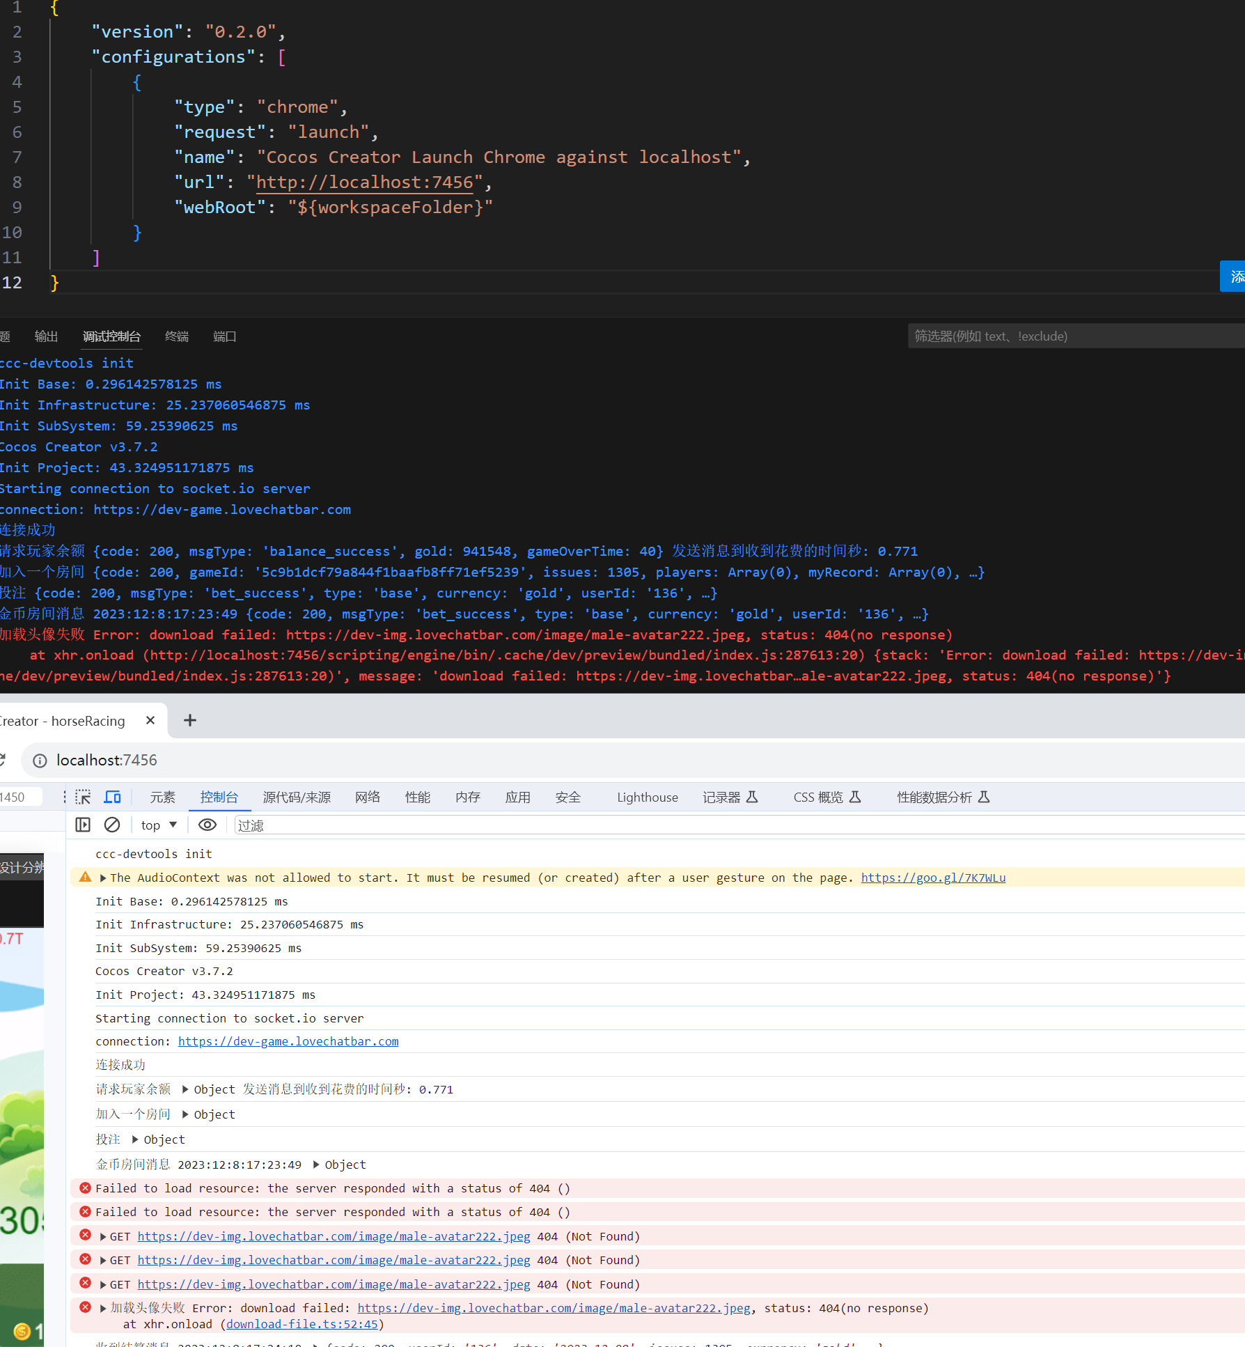Switch to the 输出 panel tab
1245x1347 pixels.
pyautogui.click(x=46, y=336)
